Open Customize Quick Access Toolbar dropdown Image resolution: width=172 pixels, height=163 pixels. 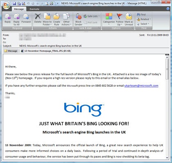tap(58, 4)
